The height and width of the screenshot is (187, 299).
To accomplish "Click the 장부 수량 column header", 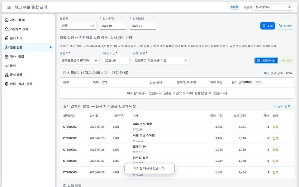I will tap(216, 116).
